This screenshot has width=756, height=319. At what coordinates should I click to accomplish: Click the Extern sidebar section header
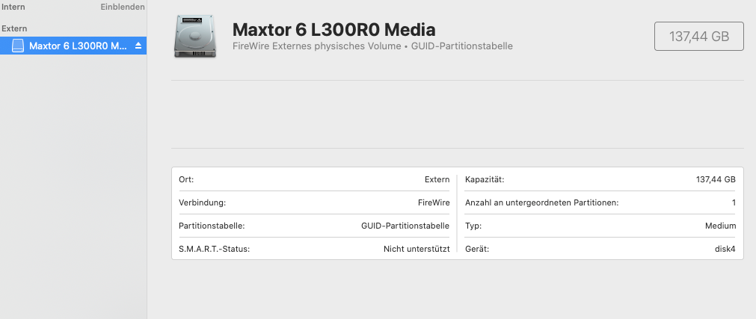coord(15,28)
